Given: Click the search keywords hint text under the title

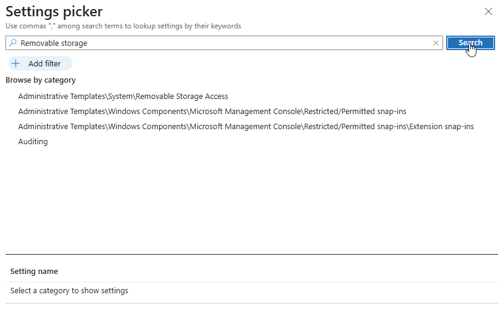Looking at the screenshot, I should coord(123,26).
